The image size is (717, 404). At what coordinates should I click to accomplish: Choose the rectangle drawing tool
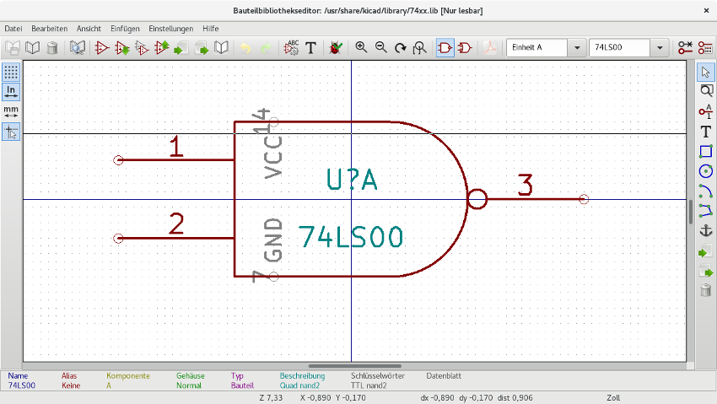pos(706,152)
